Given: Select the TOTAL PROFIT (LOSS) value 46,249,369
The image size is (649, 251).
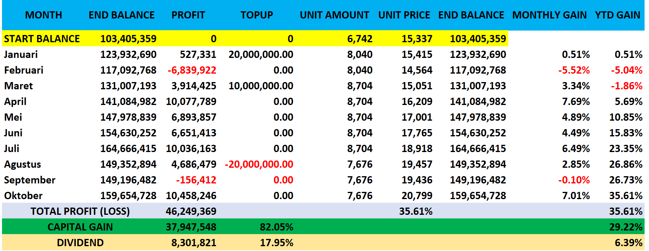Looking at the screenshot, I should point(191,212).
